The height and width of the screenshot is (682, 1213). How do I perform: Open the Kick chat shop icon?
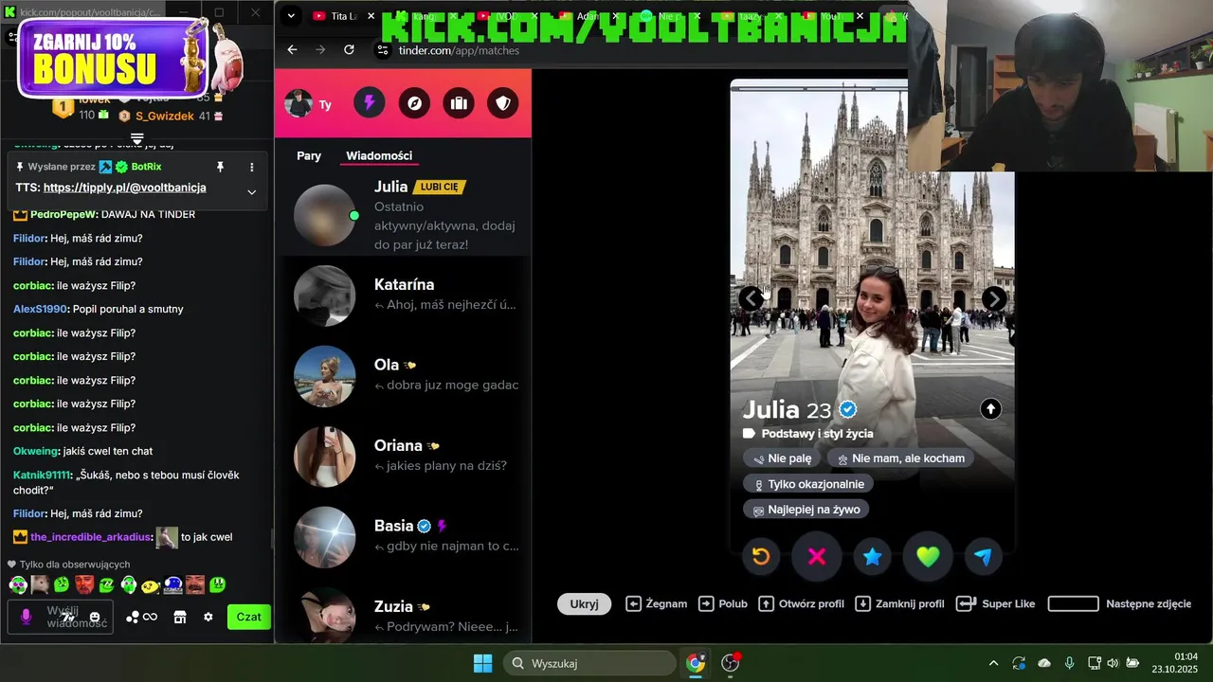pos(180,617)
